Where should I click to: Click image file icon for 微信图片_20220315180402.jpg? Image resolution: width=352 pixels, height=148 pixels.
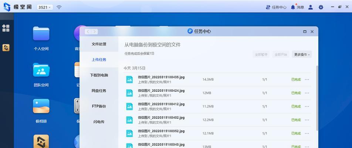pyautogui.click(x=129, y=120)
